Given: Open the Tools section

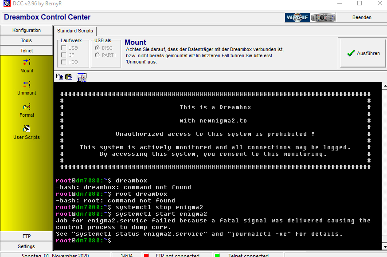Looking at the screenshot, I should coord(27,40).
